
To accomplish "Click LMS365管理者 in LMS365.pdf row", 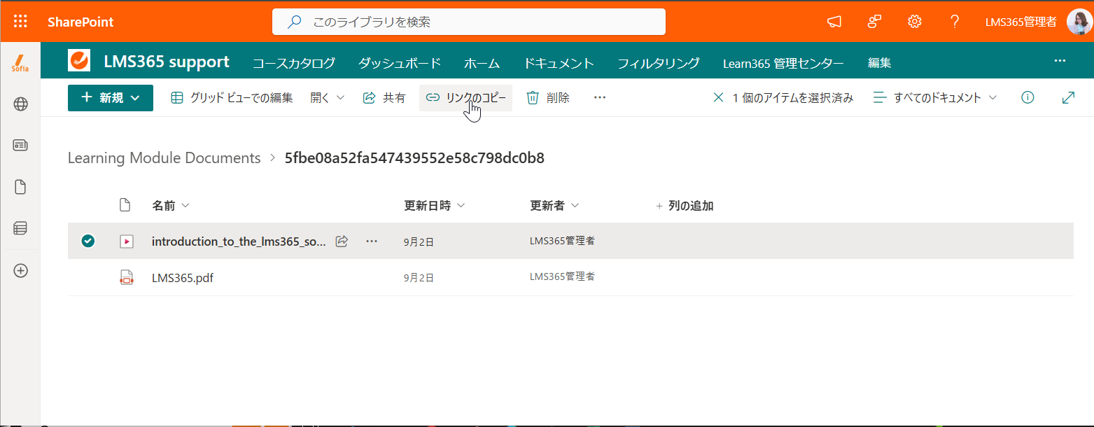I will (562, 276).
